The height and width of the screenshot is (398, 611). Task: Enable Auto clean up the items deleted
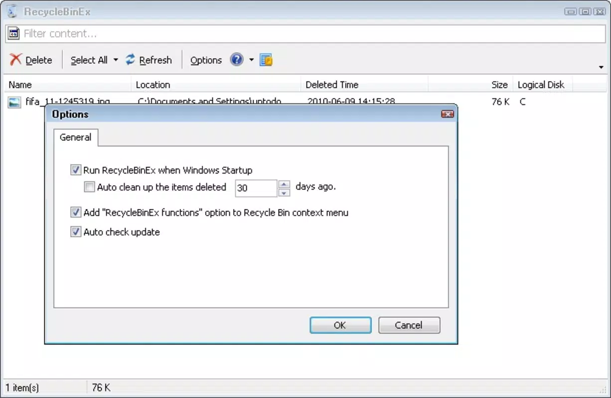point(89,188)
